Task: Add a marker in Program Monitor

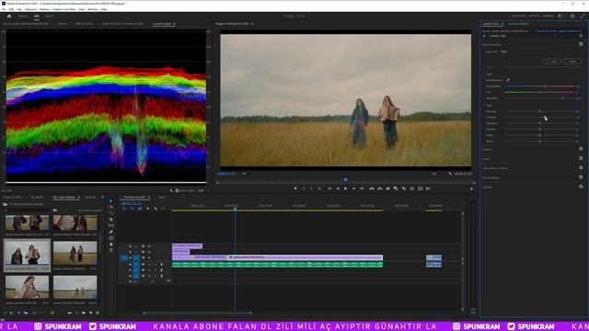Action: pos(295,188)
